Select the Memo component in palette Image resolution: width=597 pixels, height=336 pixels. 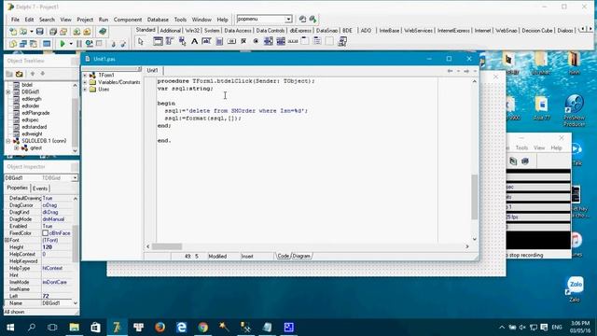[219, 41]
